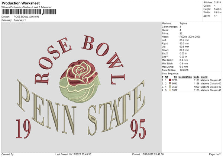223x157 pixels.
Task: Click the Up value 69.6 mm
Action: coord(184,47)
